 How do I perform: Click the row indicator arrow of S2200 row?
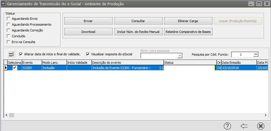pyautogui.click(x=6, y=68)
